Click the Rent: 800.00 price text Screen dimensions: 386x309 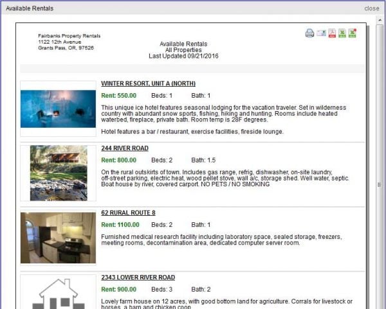(x=118, y=160)
